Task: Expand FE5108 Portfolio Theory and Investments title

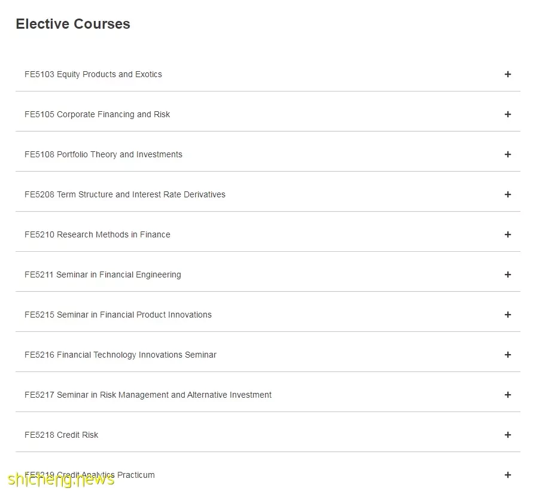Action: pos(103,155)
